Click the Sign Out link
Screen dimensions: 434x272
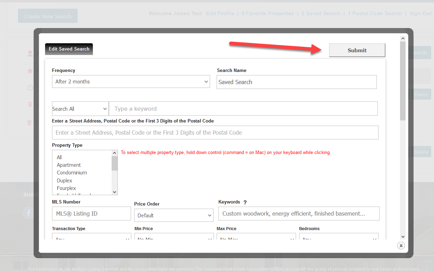point(420,13)
